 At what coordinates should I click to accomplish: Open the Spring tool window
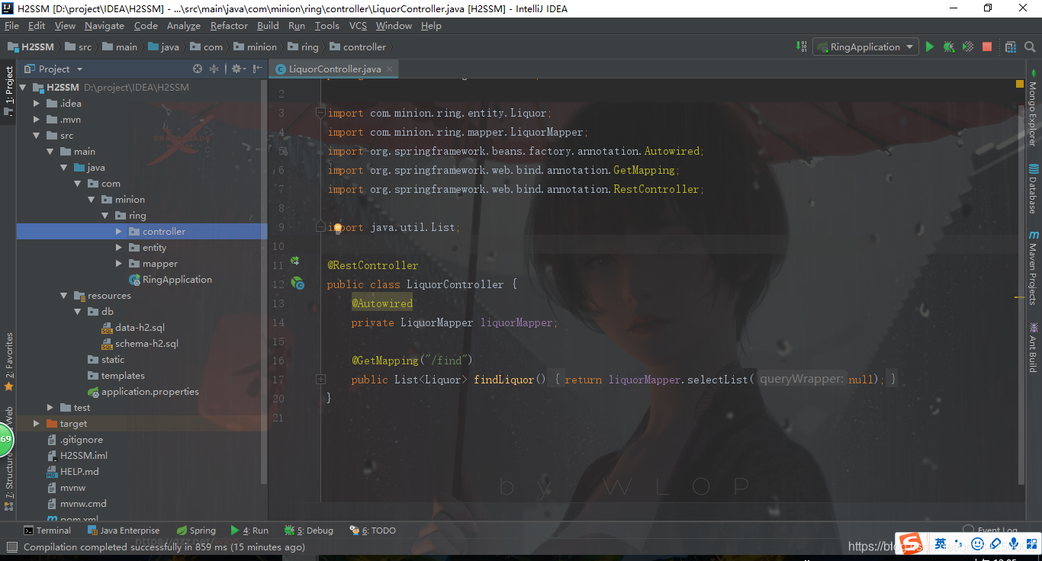pos(196,531)
